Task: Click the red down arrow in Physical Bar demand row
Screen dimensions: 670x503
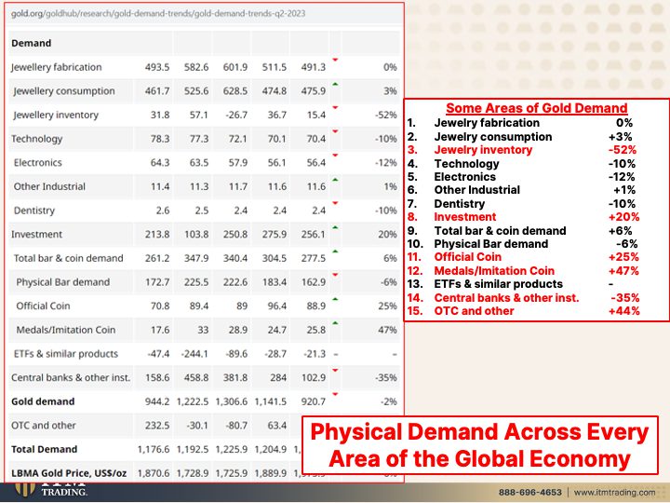Action: pyautogui.click(x=335, y=275)
